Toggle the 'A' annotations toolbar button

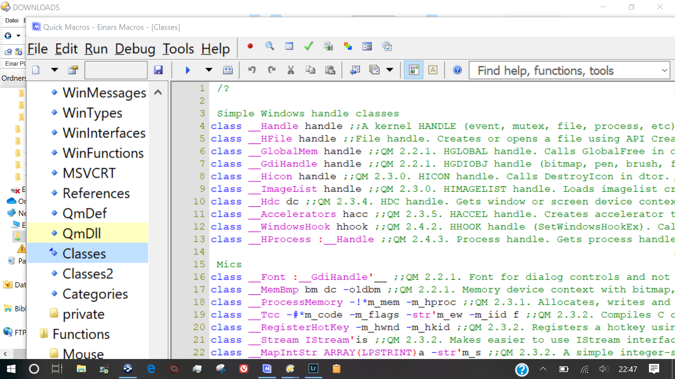click(433, 70)
